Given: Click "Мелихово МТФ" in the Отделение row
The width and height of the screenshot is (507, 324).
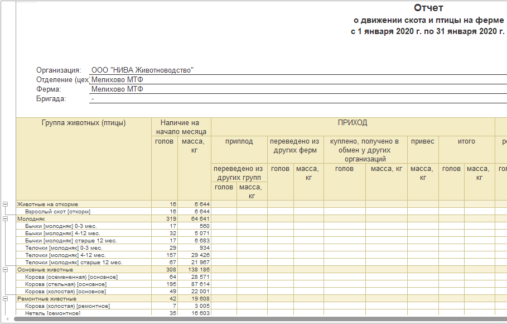Looking at the screenshot, I should [117, 80].
